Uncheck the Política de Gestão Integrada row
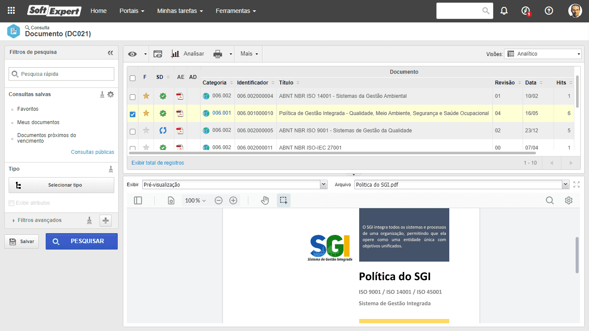The width and height of the screenshot is (589, 331). tap(133, 114)
